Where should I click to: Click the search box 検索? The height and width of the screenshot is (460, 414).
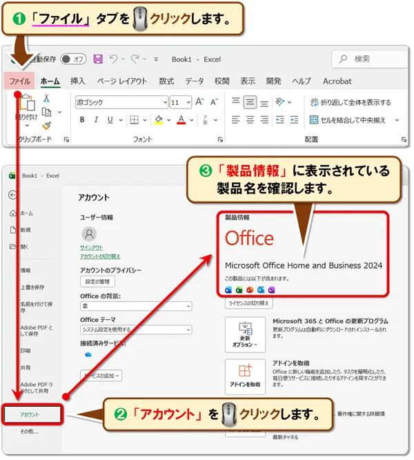370,59
